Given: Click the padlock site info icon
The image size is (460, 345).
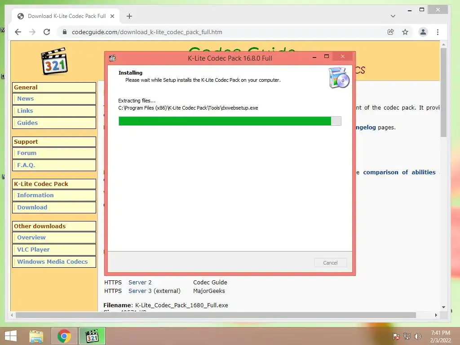Looking at the screenshot, I should point(65,32).
